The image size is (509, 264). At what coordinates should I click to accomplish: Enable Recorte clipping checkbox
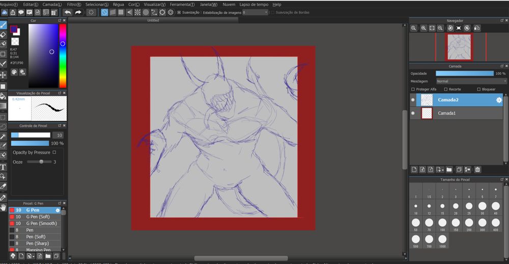click(446, 89)
